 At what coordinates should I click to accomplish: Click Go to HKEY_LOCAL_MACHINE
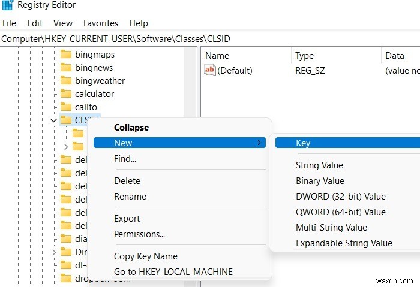tap(173, 272)
